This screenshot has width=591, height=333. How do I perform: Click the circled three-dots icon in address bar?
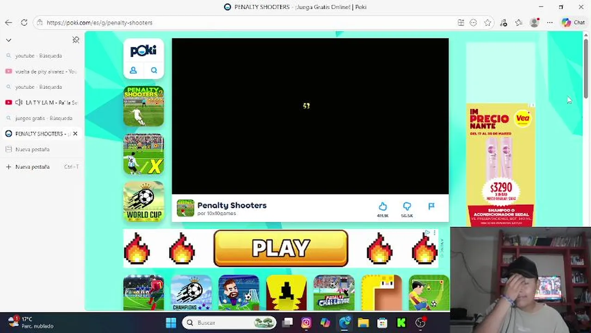point(473,23)
